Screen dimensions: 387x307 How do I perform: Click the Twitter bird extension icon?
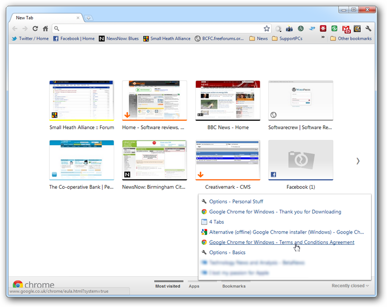coord(313,28)
